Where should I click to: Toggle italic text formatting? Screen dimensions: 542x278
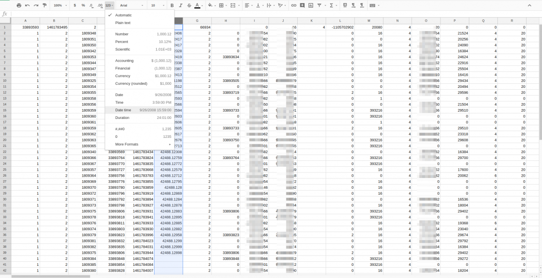tap(180, 5)
